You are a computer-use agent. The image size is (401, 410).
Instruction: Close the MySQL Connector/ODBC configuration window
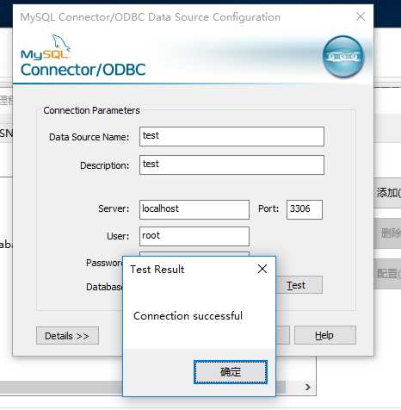pyautogui.click(x=361, y=16)
